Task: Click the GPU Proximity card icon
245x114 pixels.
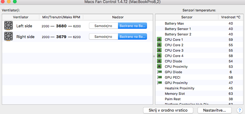Action: pos(159,83)
